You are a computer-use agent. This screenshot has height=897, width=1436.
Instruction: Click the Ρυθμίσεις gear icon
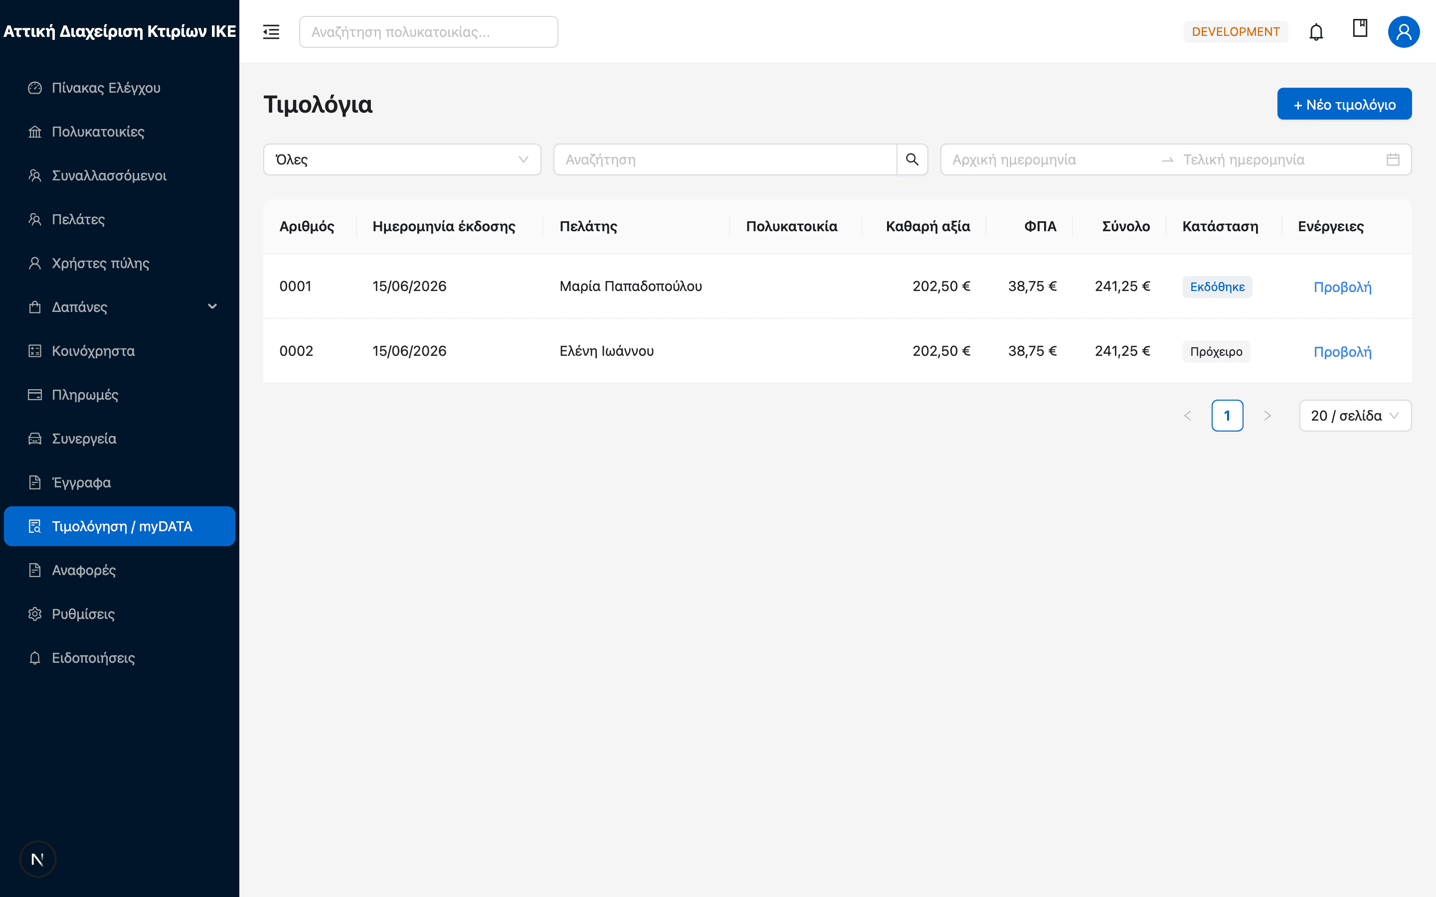point(35,614)
